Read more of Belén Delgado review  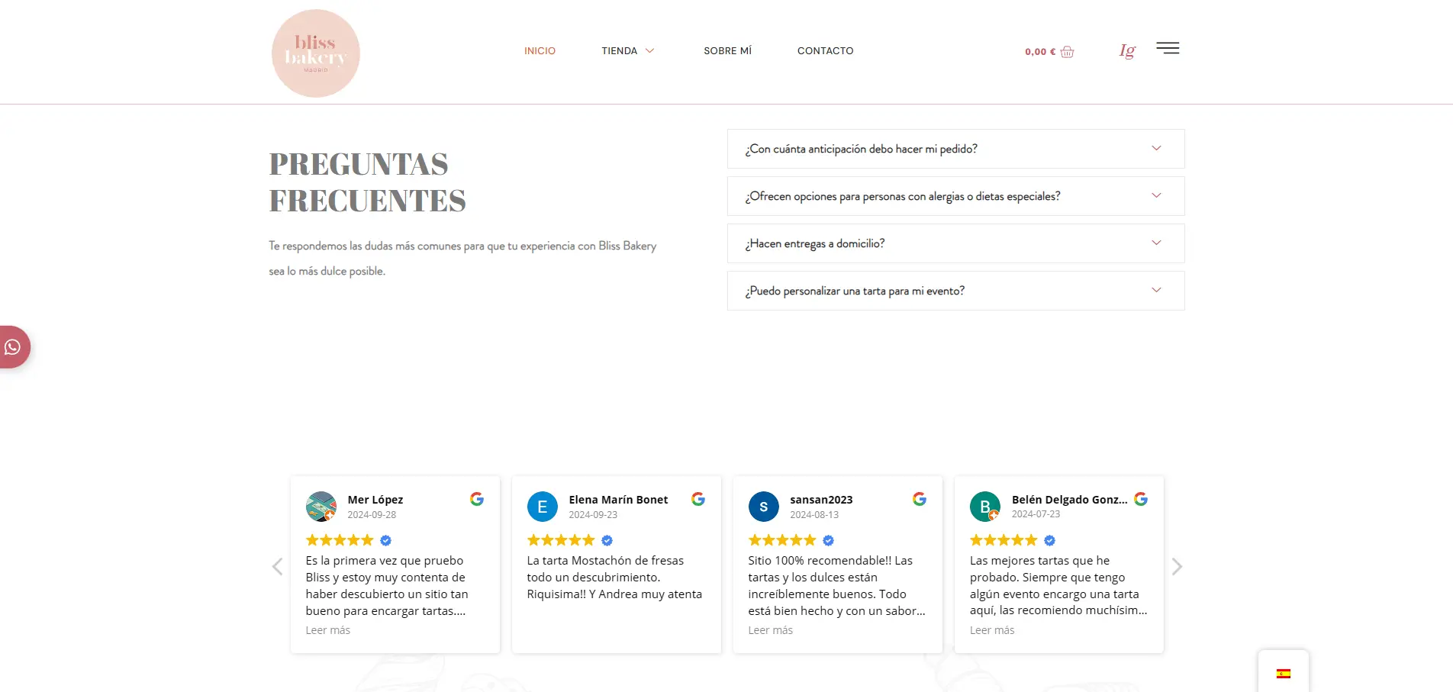[x=992, y=630]
